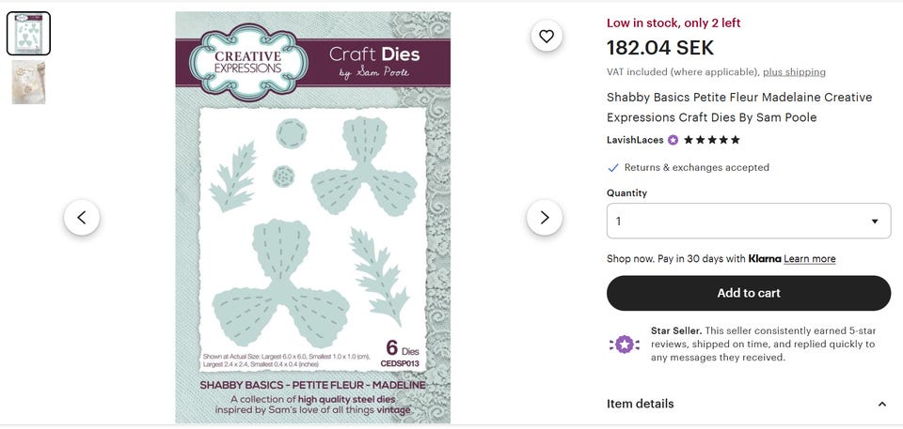Click the Add to cart button
Screen dimensions: 903x429
coord(748,293)
